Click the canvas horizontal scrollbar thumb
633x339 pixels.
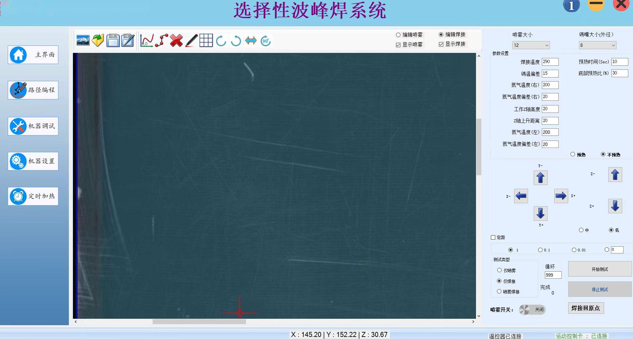tap(199, 321)
